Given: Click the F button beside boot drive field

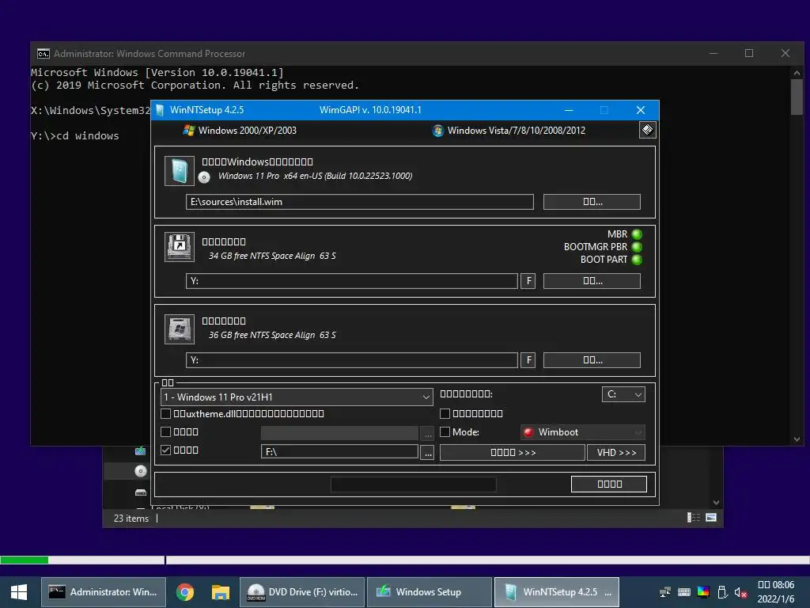Looking at the screenshot, I should (x=528, y=281).
